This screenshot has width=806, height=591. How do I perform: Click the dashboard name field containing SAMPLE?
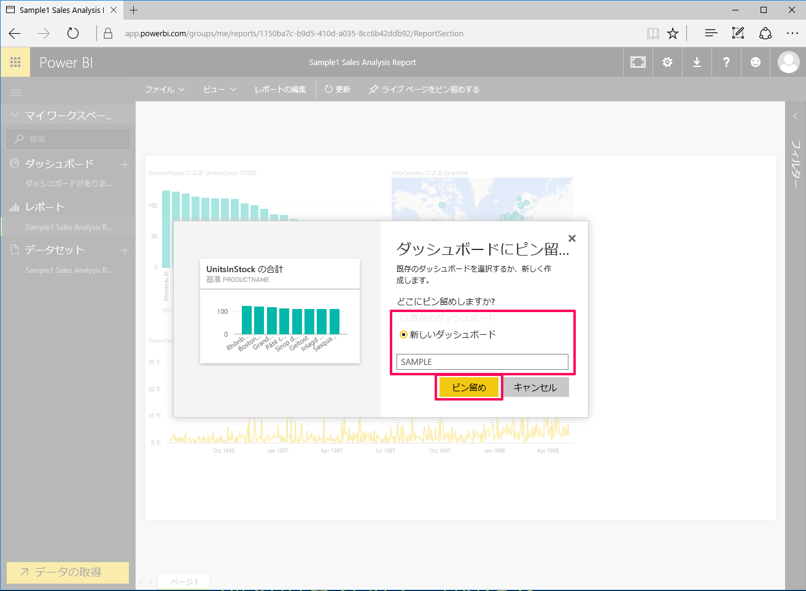(x=482, y=362)
